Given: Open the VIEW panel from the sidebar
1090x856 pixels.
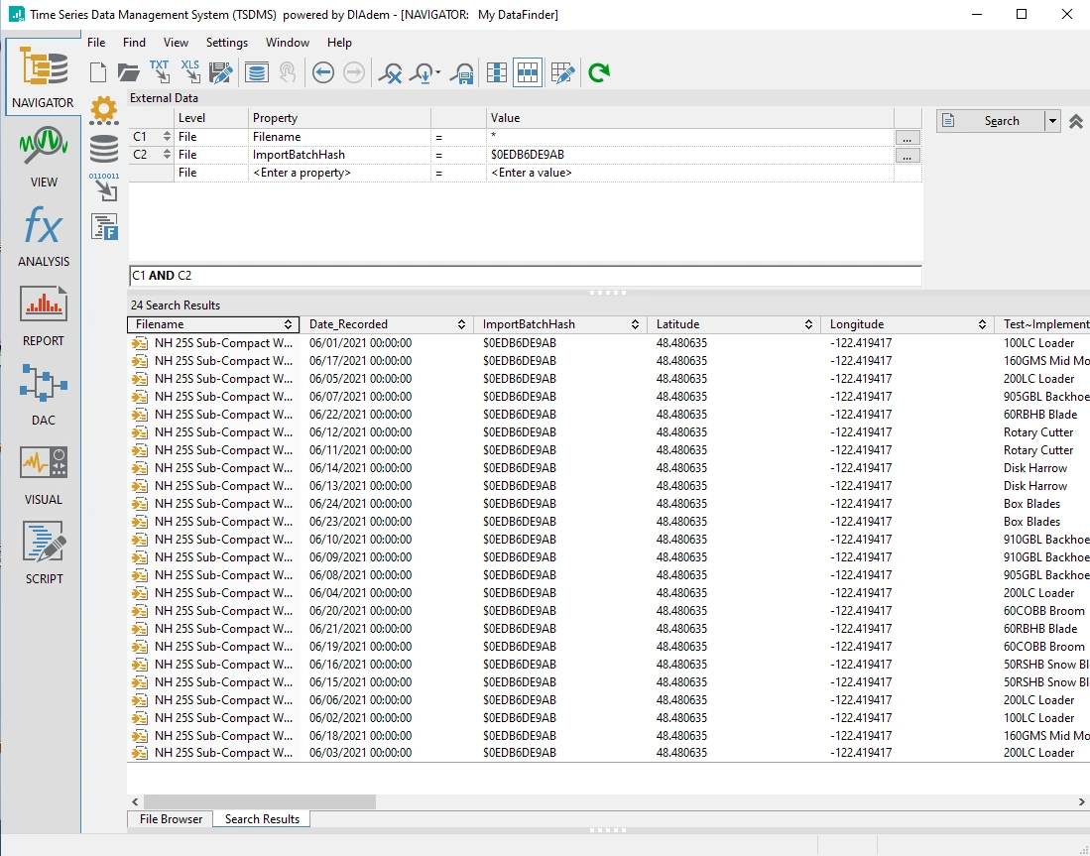Looking at the screenshot, I should 44,156.
